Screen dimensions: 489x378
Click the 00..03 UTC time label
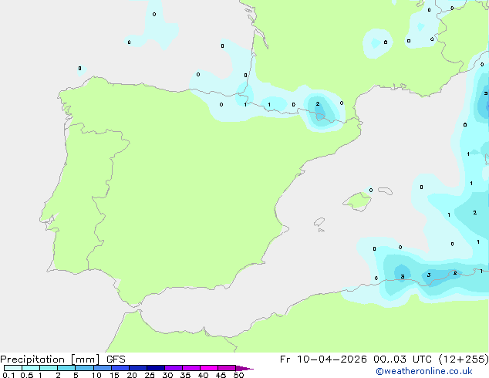click(x=403, y=359)
